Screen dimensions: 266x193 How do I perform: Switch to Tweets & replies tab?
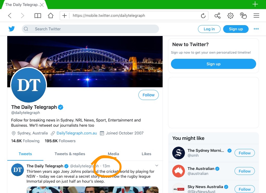click(x=70, y=154)
